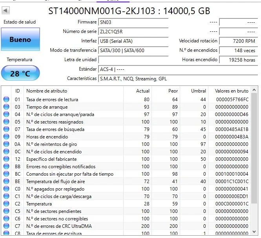Click status orb of N.º apagados por replegado
Image resolution: width=261 pixels, height=238 pixels.
click(6, 189)
